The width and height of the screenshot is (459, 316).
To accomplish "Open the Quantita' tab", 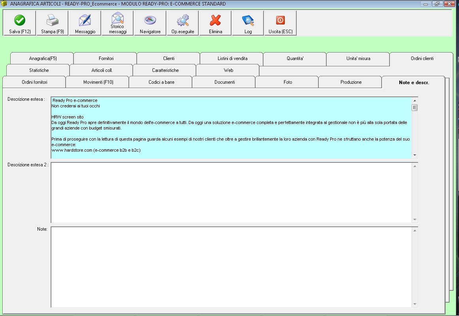I will click(x=295, y=58).
